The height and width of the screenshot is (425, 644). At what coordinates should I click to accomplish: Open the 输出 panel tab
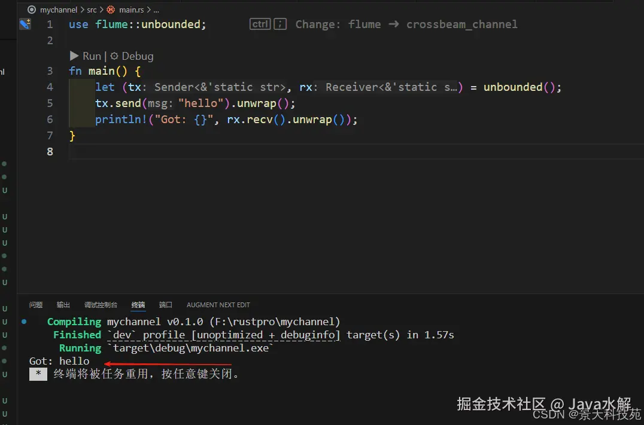63,305
